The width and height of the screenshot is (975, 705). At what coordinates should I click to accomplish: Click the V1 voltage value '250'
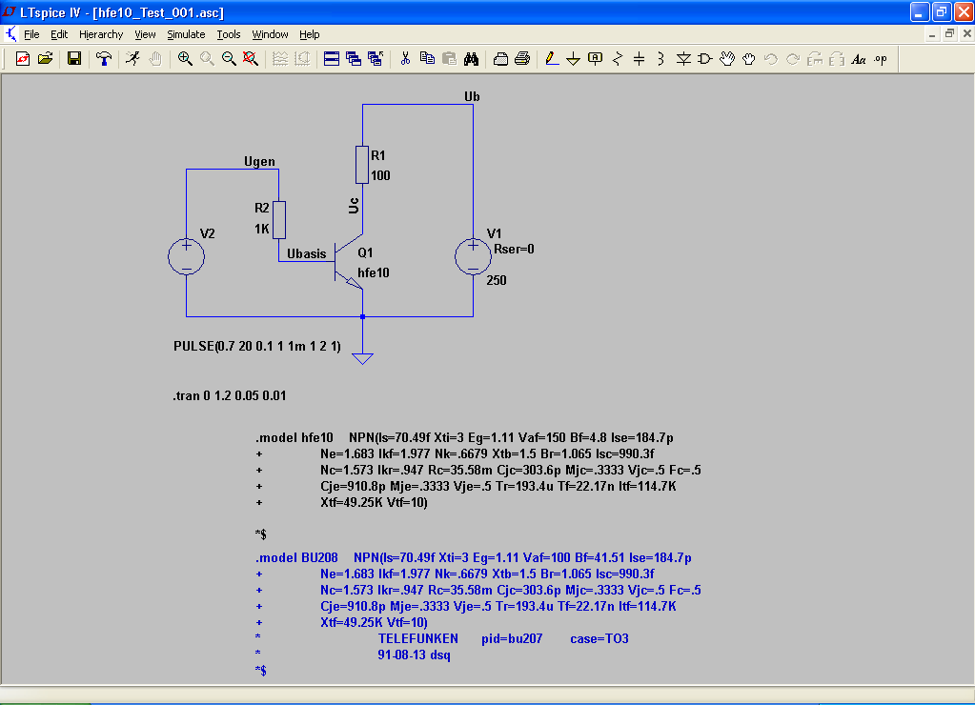[497, 280]
